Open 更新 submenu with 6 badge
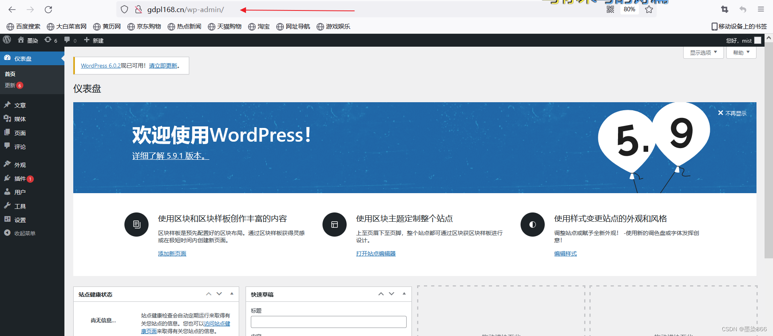The width and height of the screenshot is (773, 336). pos(14,85)
